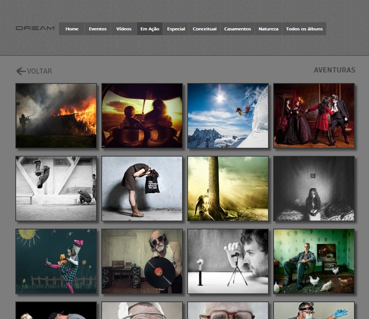Click the DREAM logo
Viewport: 369px width, 319px height.
(35, 28)
